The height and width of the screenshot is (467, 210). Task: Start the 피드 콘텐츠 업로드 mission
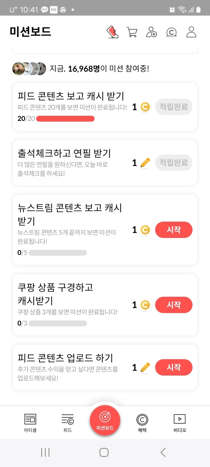(174, 367)
